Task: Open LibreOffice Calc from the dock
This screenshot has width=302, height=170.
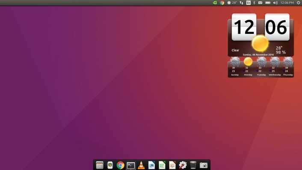Action: 162,165
